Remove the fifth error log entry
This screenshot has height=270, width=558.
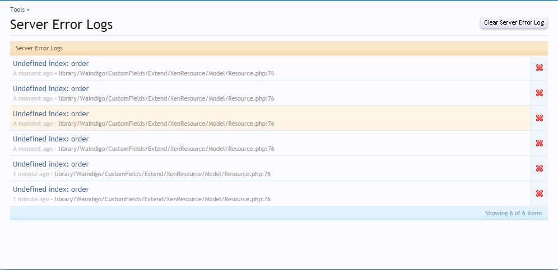pyautogui.click(x=540, y=168)
